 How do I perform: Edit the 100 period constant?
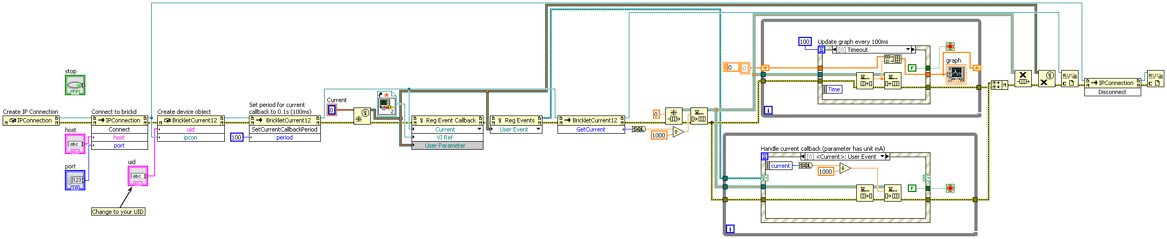click(x=237, y=137)
